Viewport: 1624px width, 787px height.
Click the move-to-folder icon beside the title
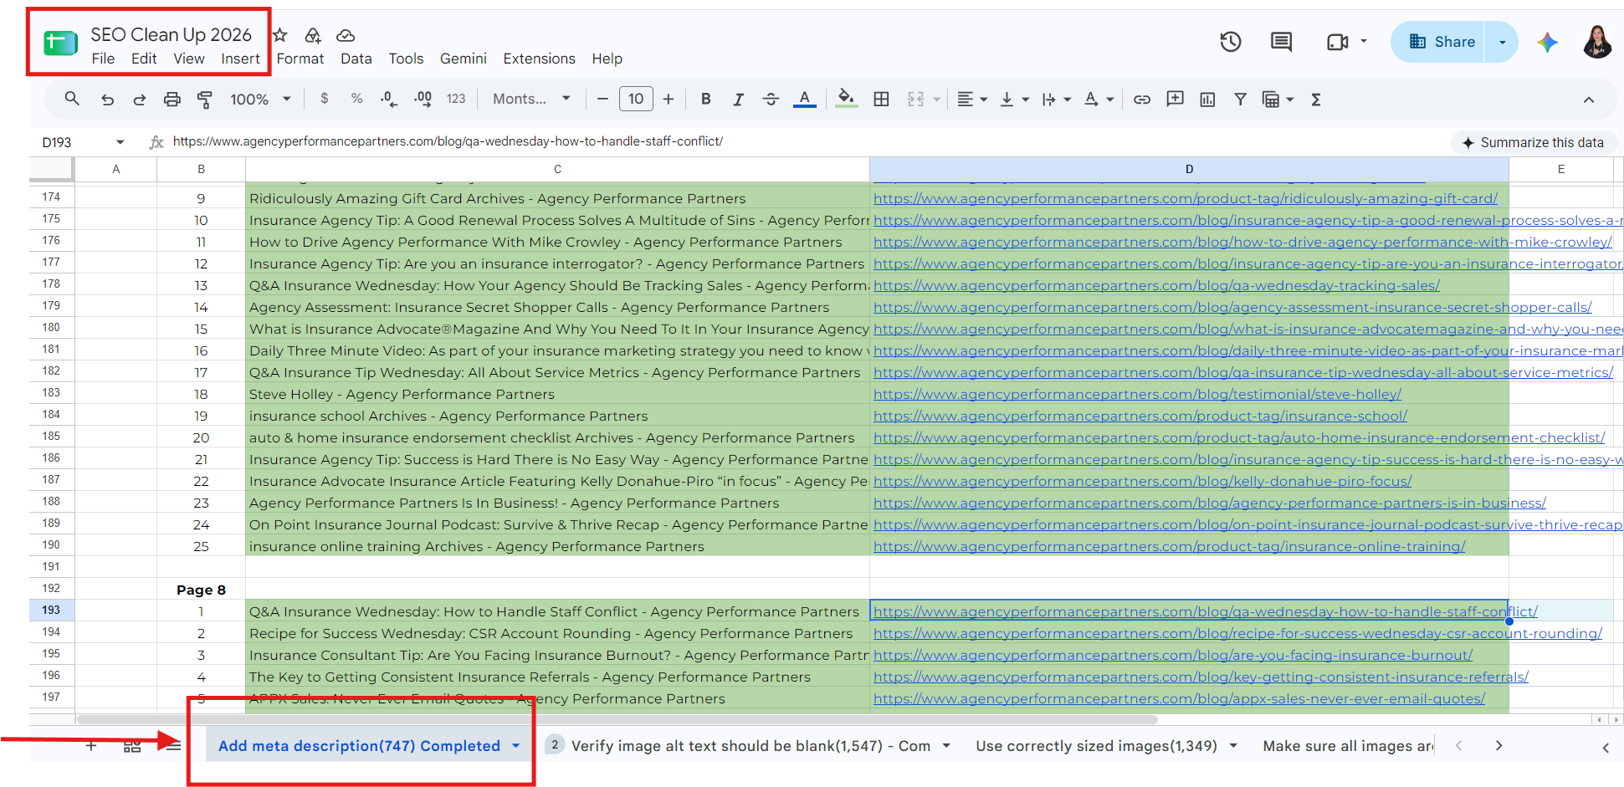pyautogui.click(x=313, y=35)
